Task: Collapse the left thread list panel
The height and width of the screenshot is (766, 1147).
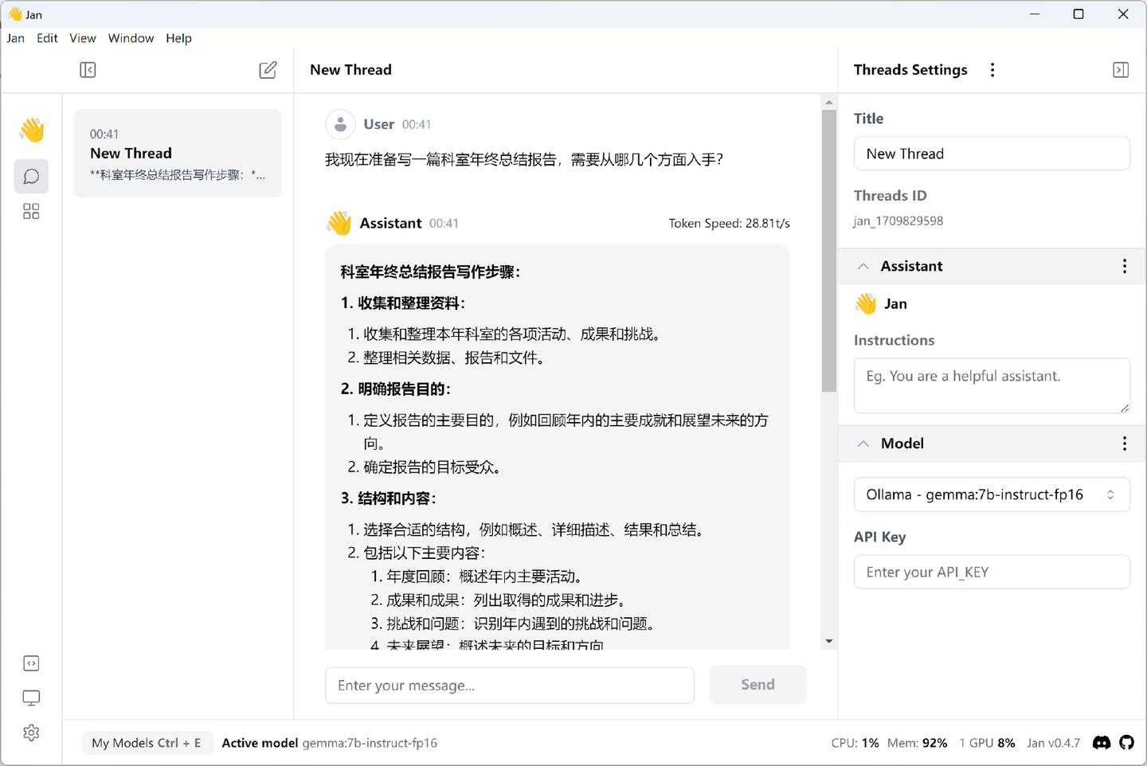Action: [x=88, y=70]
